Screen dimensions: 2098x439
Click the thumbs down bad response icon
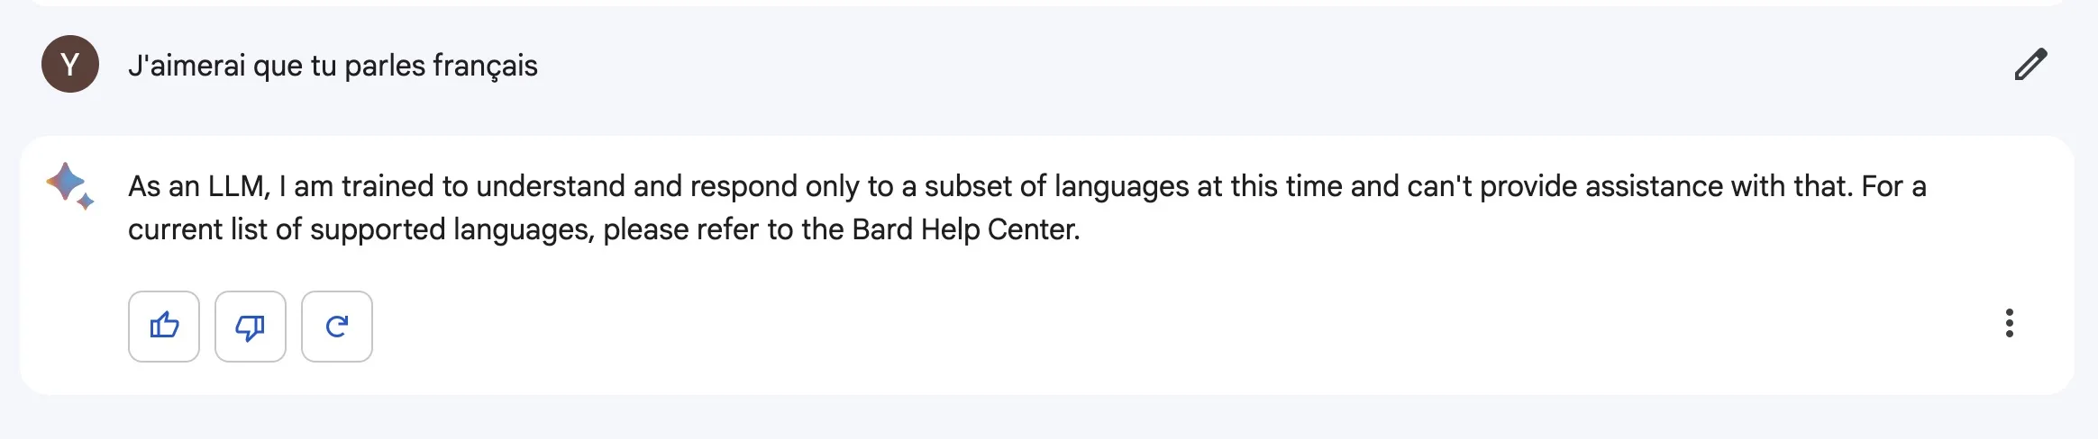pos(251,327)
